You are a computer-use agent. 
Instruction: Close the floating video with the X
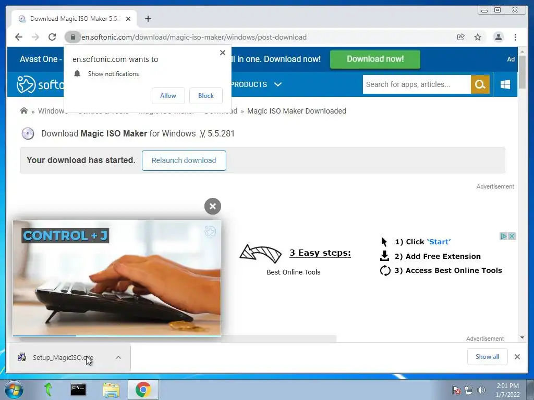point(213,206)
